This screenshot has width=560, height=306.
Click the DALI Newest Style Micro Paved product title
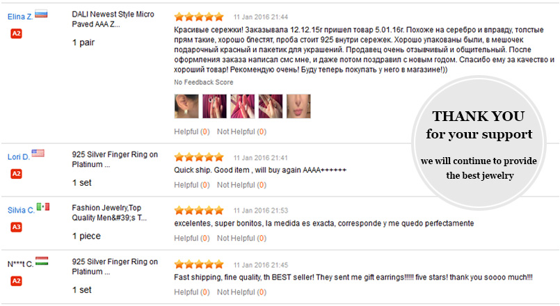113,19
